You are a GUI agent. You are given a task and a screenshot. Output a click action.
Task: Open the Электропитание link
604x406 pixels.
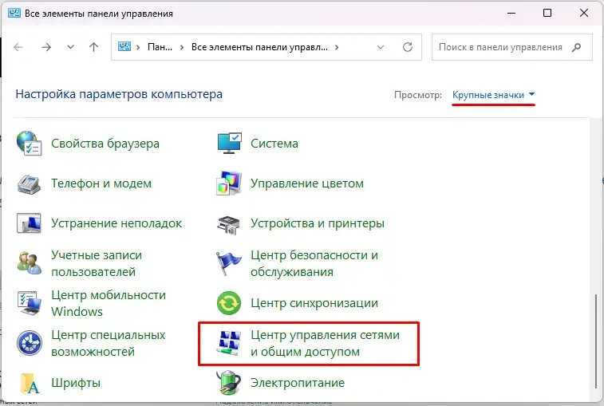298,383
